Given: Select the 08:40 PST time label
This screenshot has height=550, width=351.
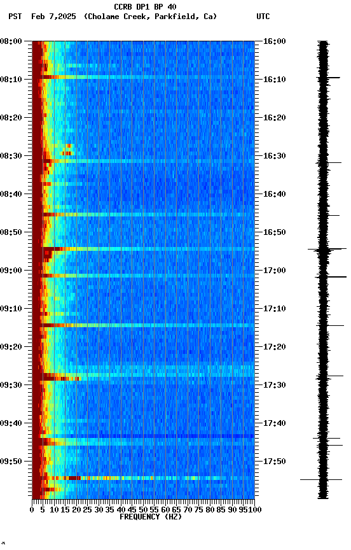Looking at the screenshot, I should pos(11,194).
